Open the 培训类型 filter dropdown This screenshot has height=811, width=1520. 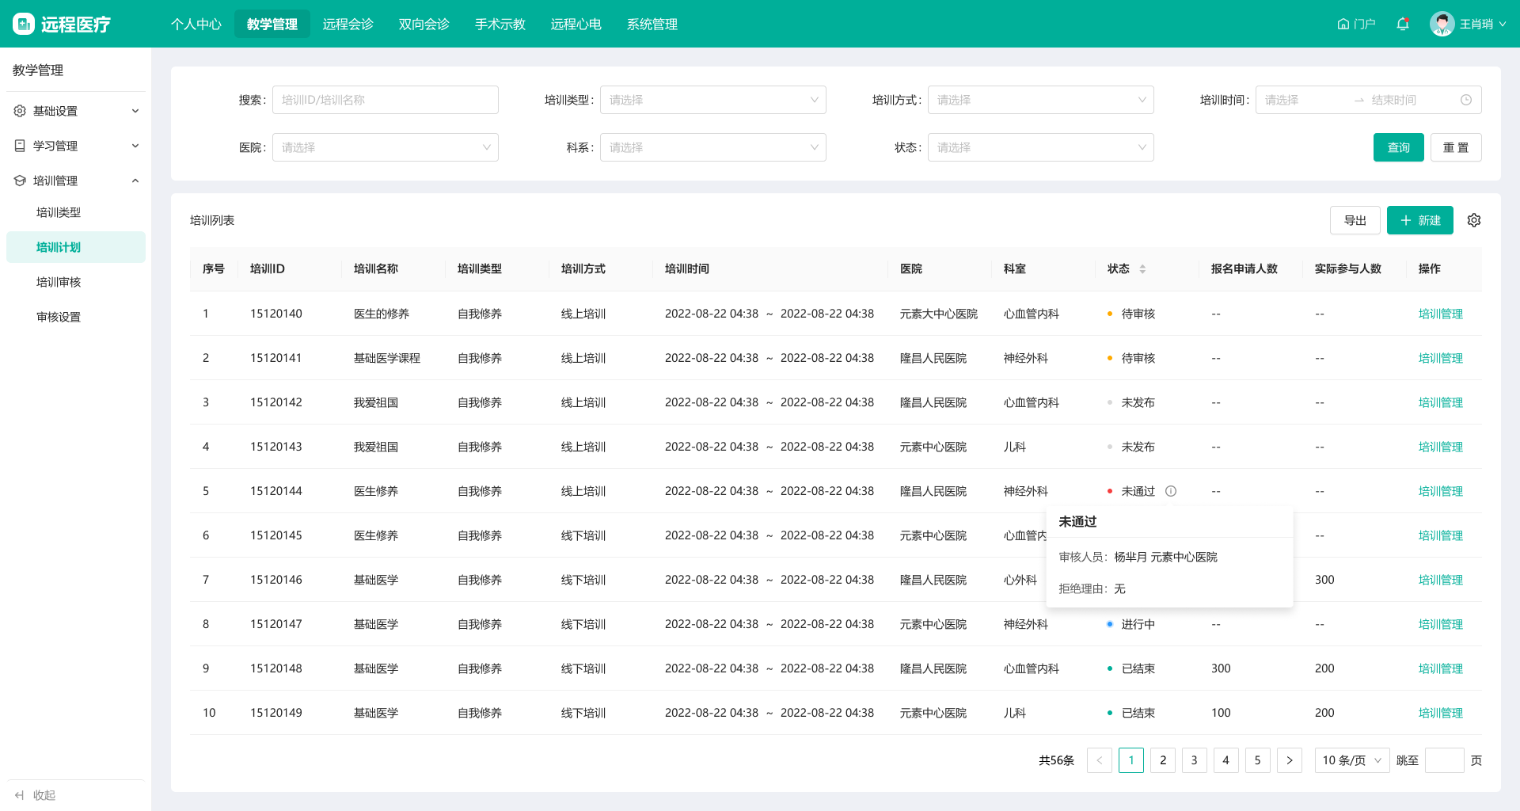click(712, 100)
